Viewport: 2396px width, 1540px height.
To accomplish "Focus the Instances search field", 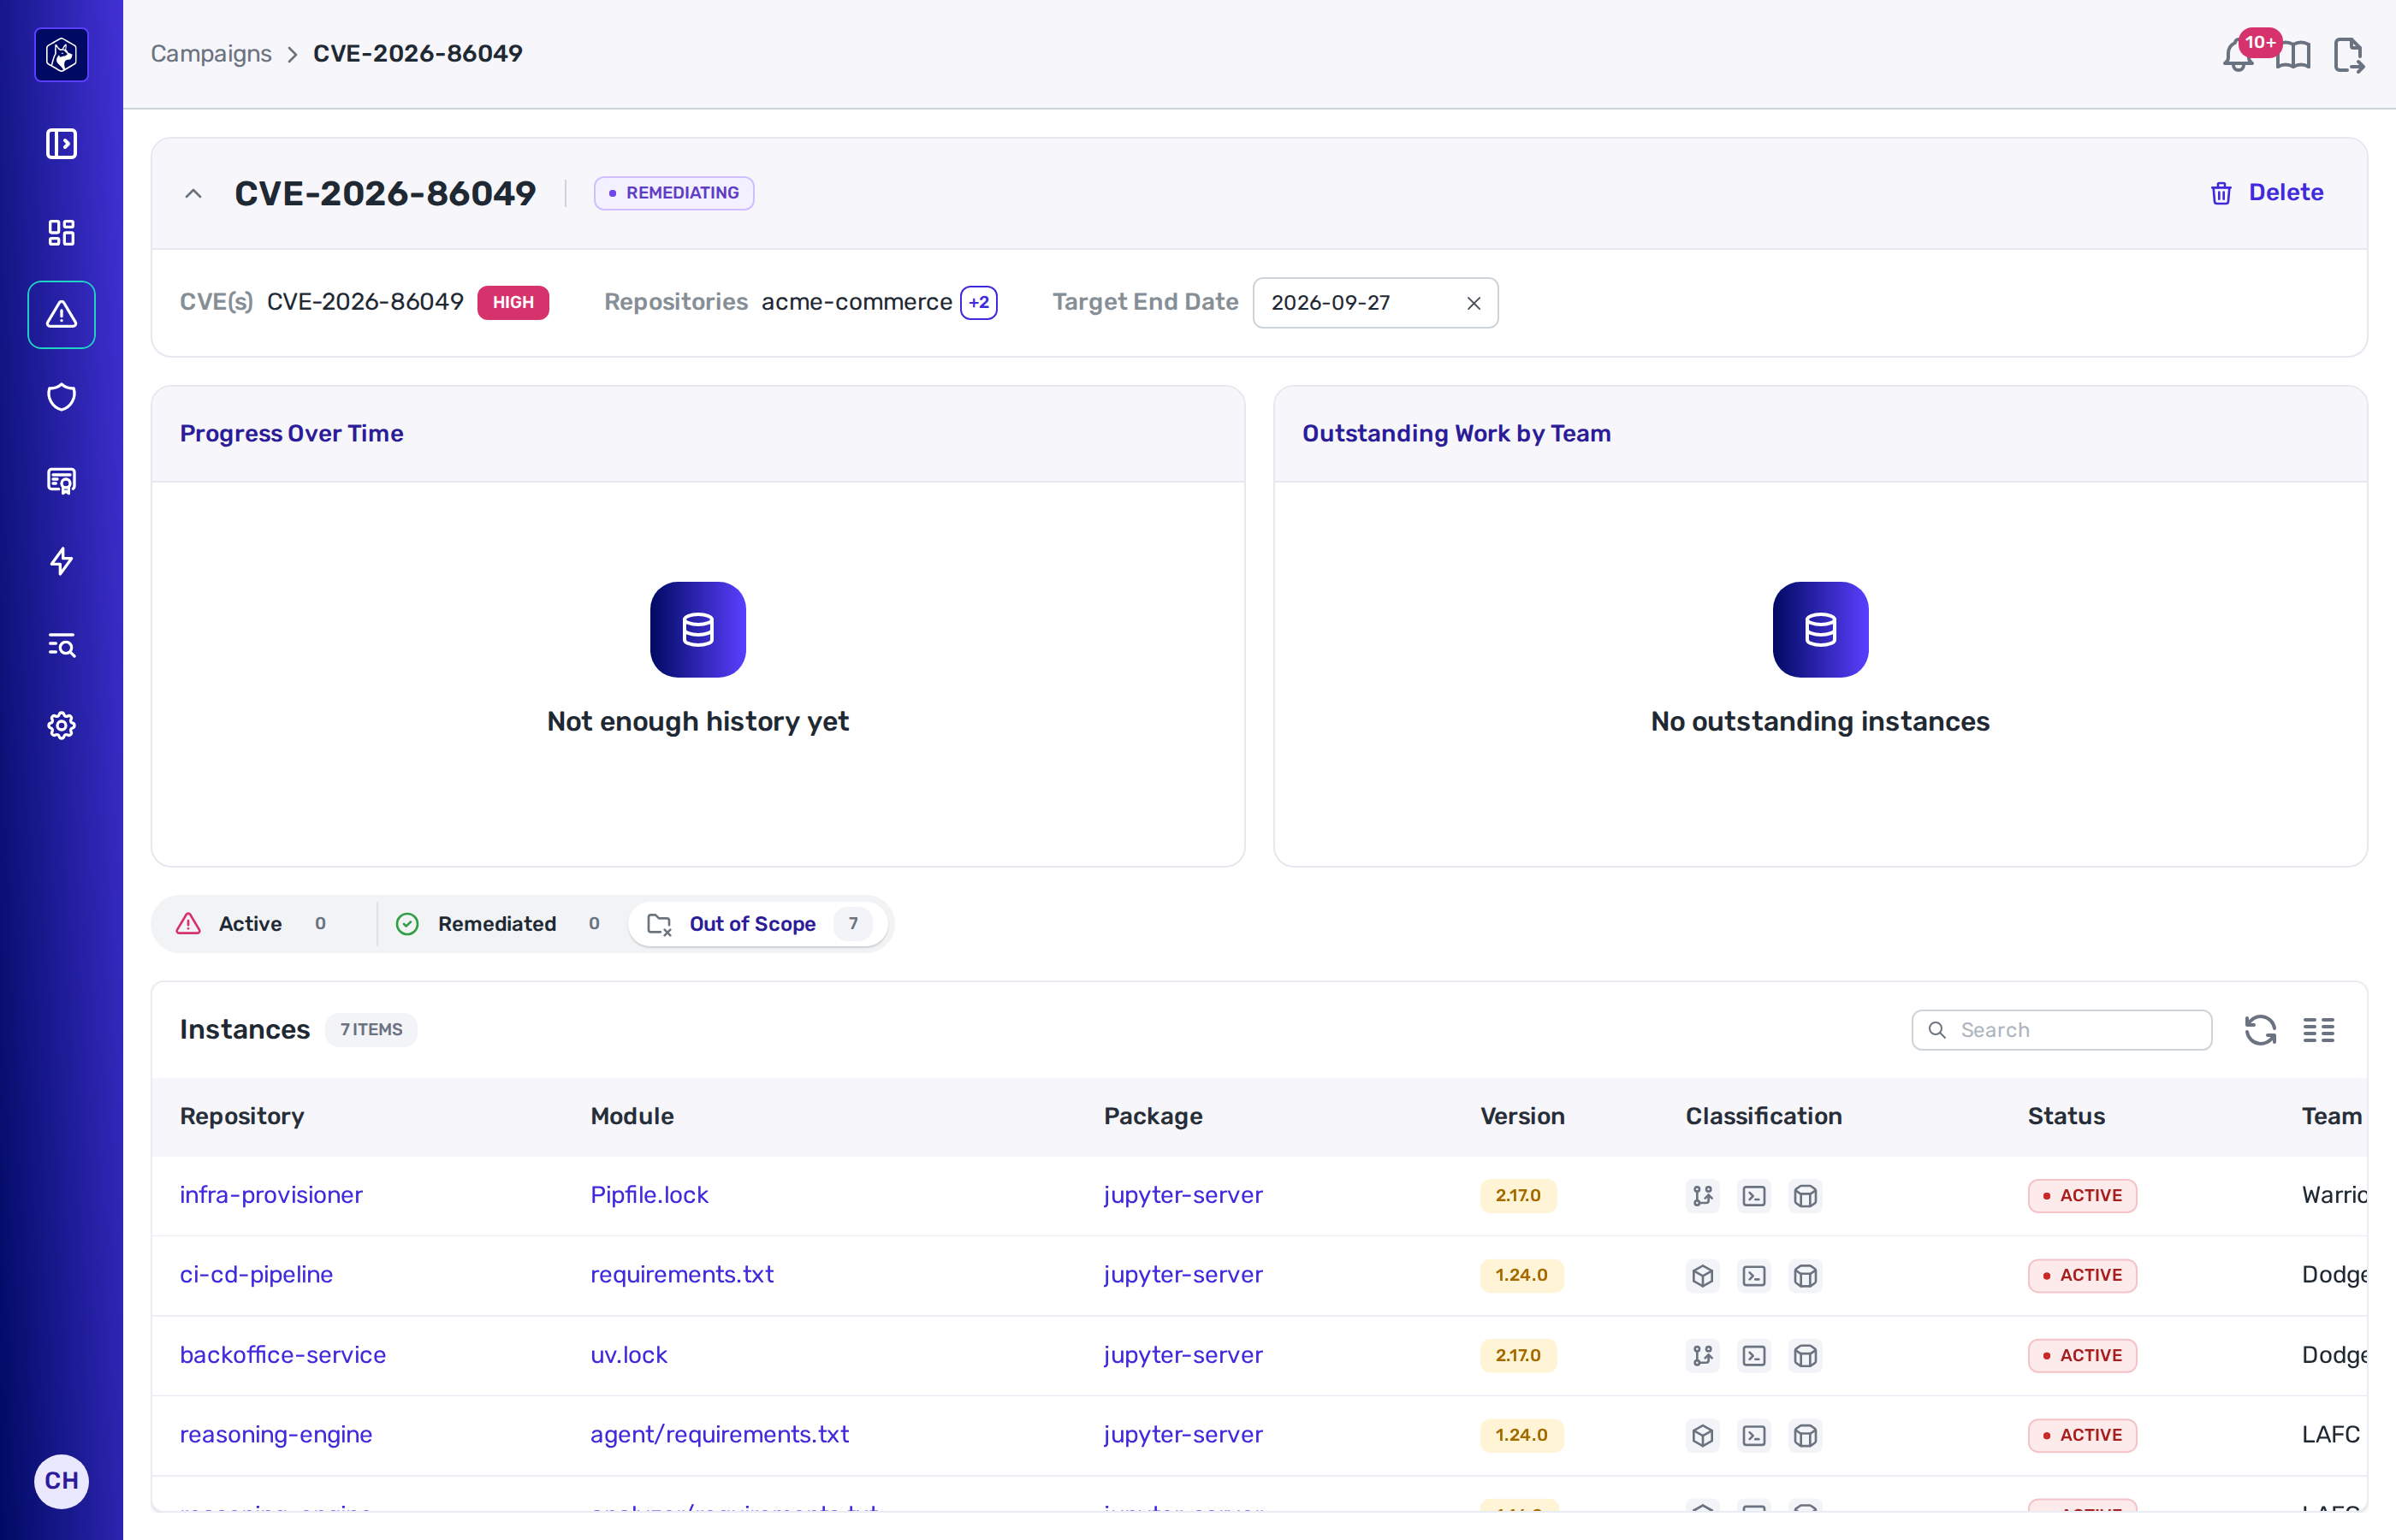I will tap(2061, 1030).
